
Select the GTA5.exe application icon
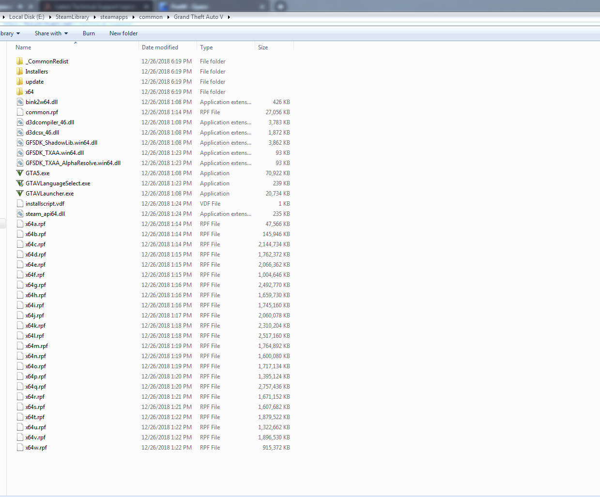tap(20, 173)
